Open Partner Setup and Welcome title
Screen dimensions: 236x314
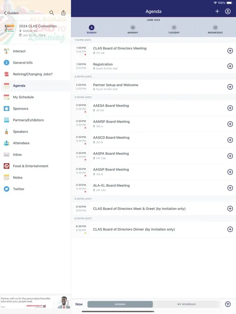(116, 85)
